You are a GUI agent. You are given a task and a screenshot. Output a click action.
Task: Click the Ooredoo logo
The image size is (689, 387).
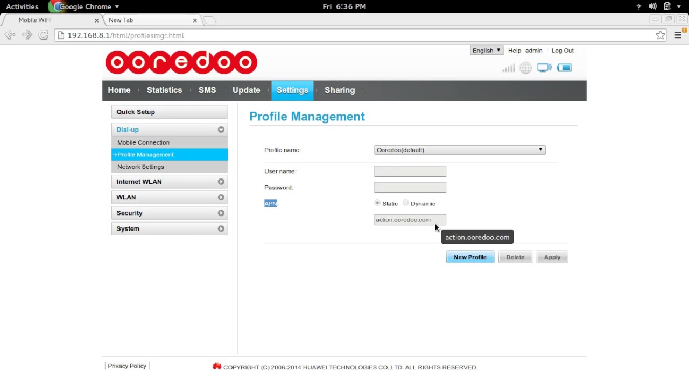(181, 62)
